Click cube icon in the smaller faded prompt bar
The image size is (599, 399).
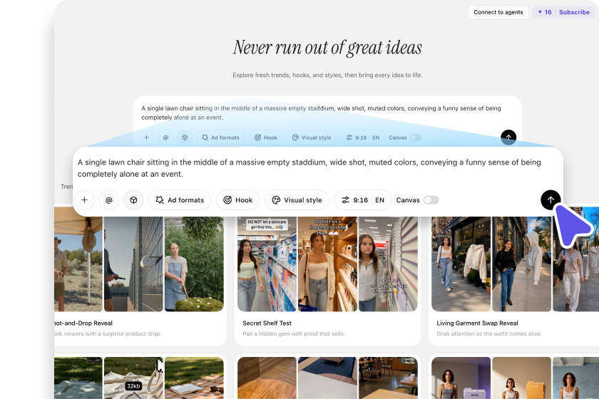click(185, 138)
